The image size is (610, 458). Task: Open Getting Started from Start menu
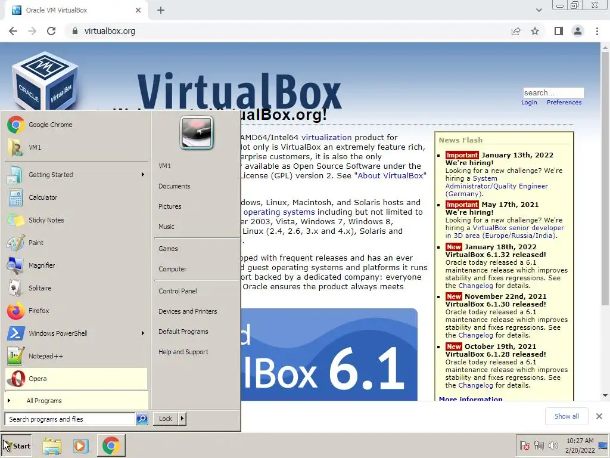[x=76, y=175]
